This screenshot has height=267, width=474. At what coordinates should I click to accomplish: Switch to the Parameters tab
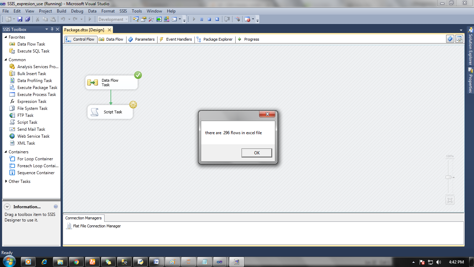(141, 39)
